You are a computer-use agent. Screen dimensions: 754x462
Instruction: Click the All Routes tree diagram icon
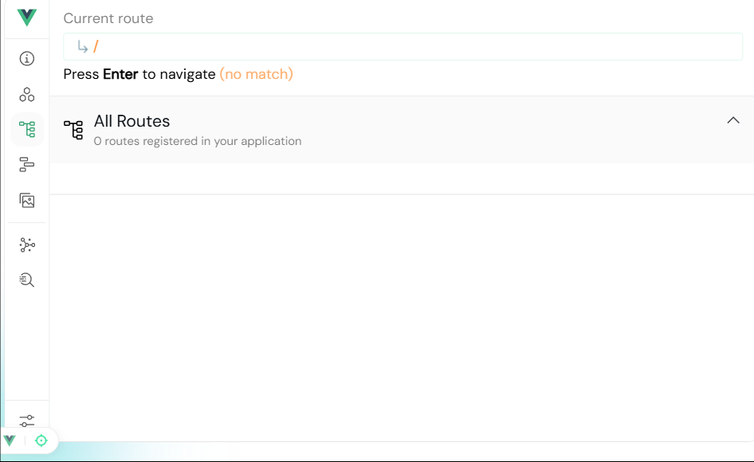73,129
